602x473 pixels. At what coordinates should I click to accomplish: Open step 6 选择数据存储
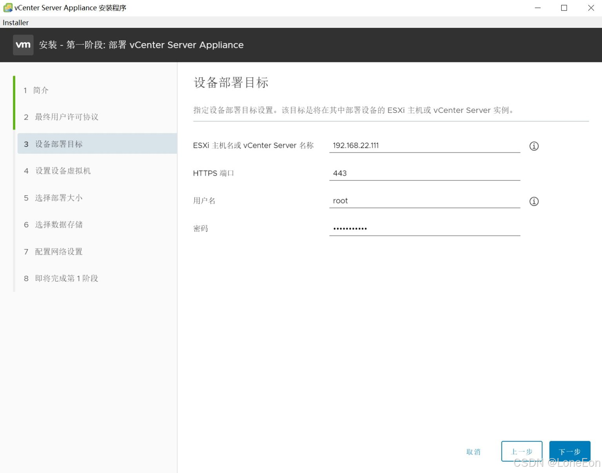tap(58, 224)
